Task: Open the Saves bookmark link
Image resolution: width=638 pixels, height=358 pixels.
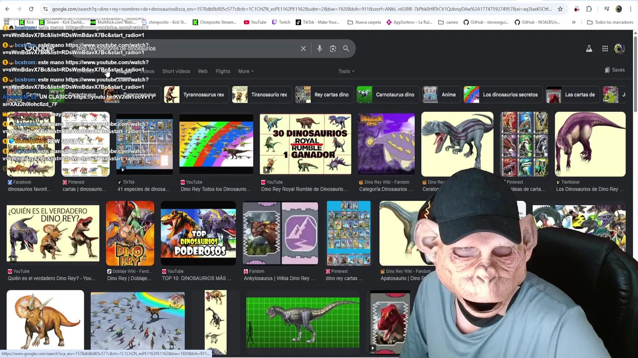Action: (615, 70)
